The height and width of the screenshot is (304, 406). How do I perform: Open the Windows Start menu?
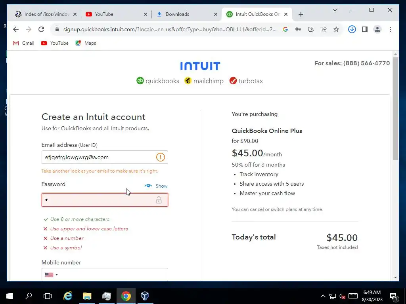[10, 296]
